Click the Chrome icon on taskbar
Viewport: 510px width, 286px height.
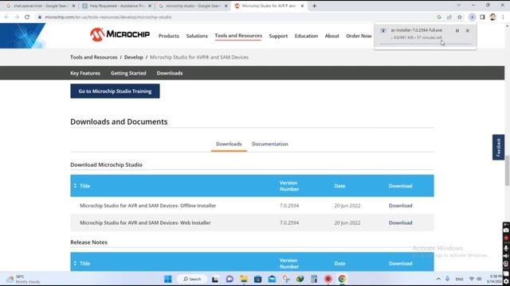[342, 279]
